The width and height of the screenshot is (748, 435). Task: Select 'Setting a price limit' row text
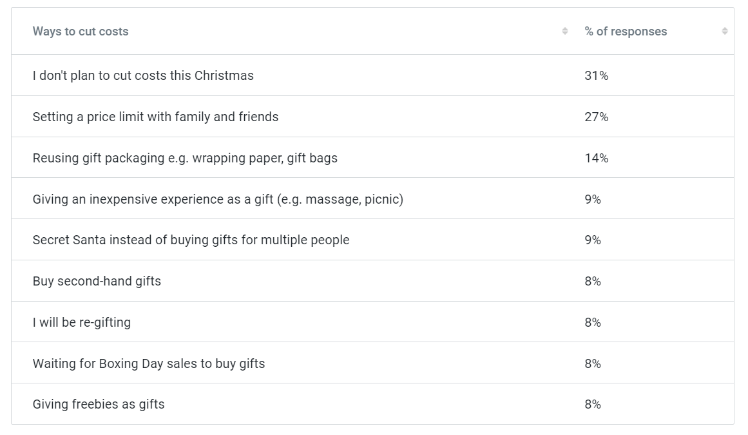(x=155, y=117)
